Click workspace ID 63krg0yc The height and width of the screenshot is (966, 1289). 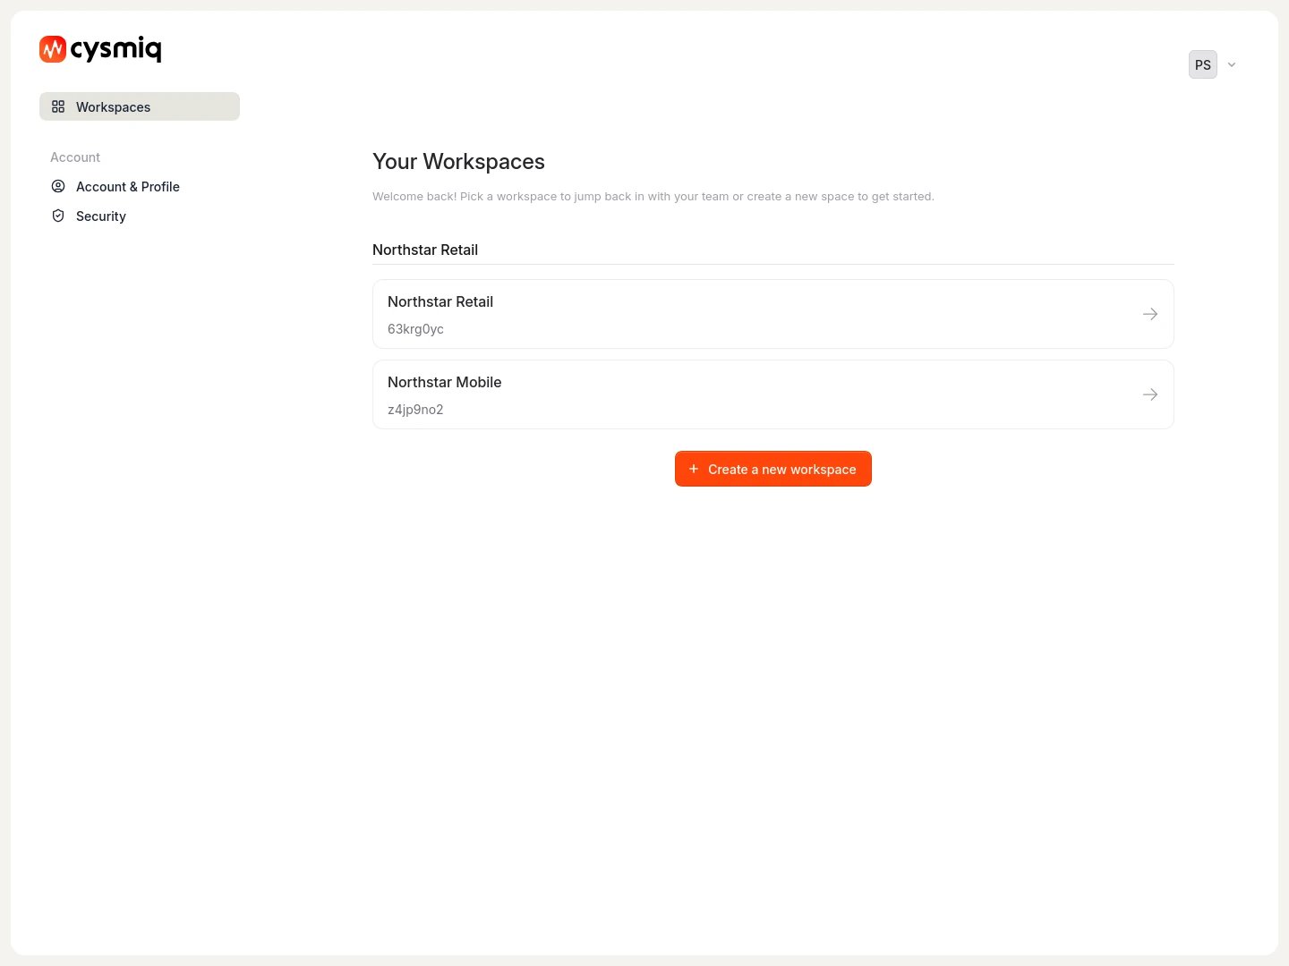[415, 329]
